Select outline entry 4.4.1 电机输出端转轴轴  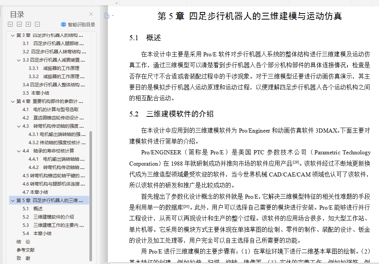57,159
